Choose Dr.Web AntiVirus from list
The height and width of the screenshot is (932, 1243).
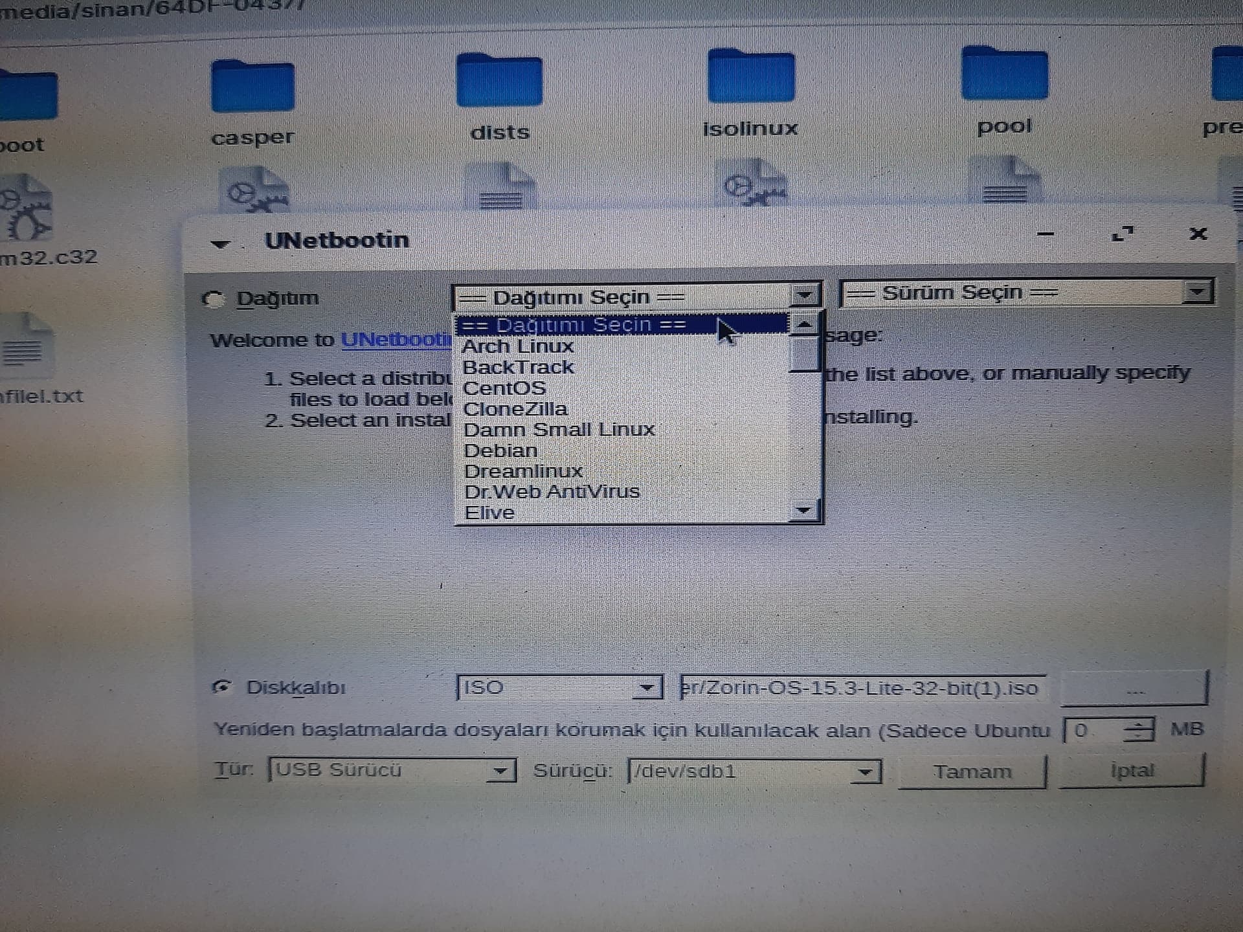(552, 492)
